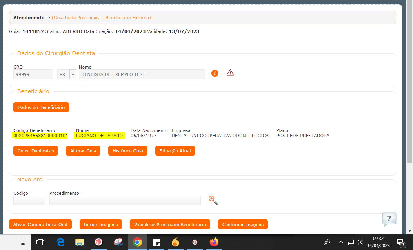
Task: Click the Guia Rede Prestadora breadcrumb link
Action: coord(101,18)
